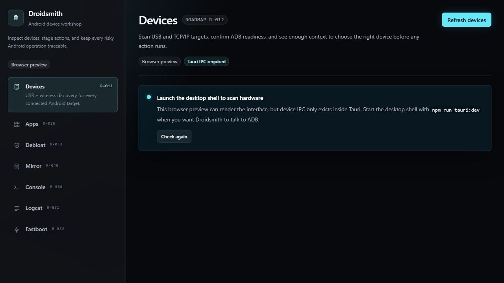This screenshot has width=504, height=283.
Task: Click the Mirror screen icon
Action: point(17,166)
